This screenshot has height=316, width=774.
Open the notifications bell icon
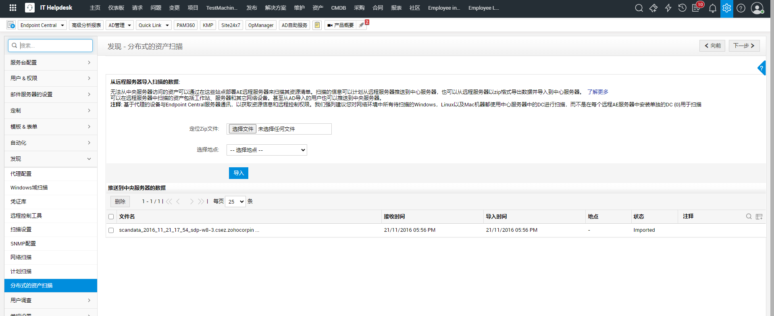[x=712, y=8]
